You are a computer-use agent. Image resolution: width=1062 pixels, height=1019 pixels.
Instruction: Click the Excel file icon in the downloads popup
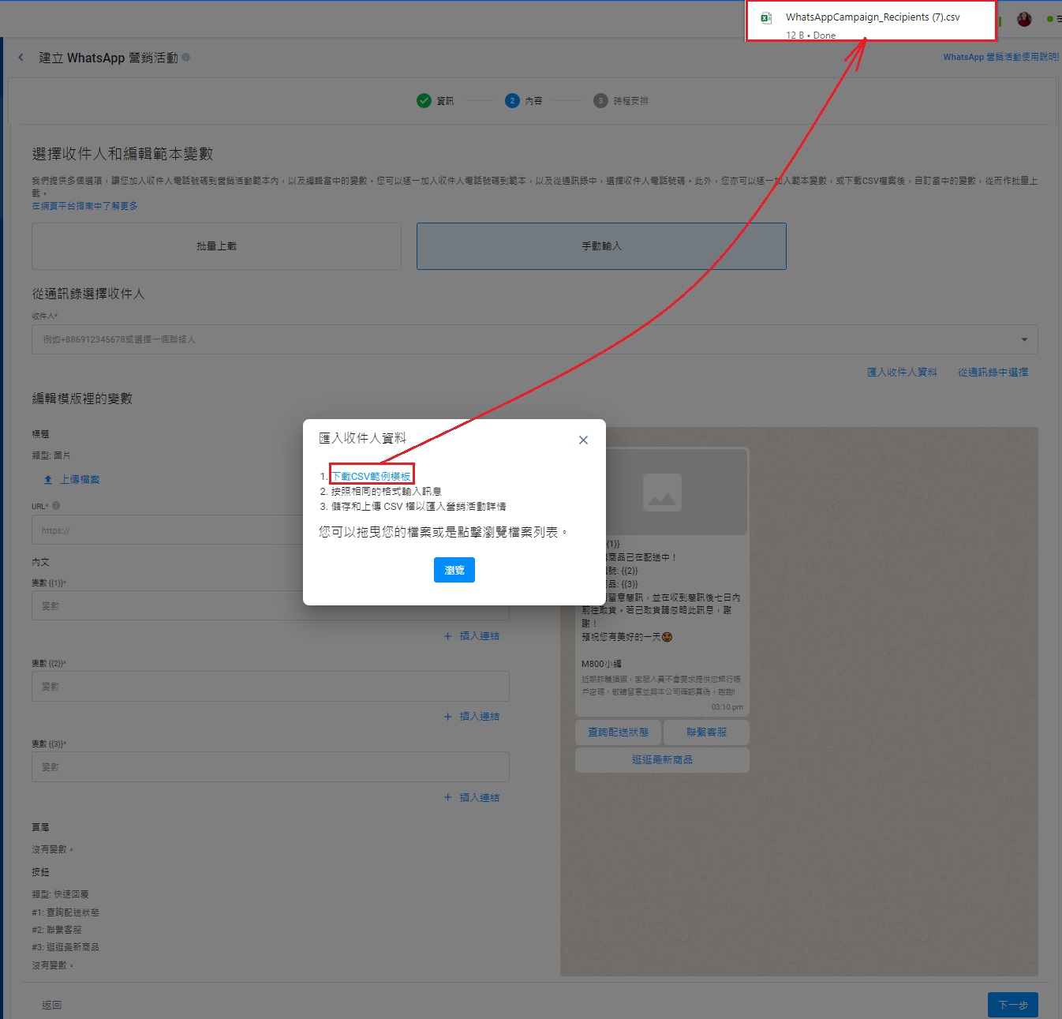(765, 18)
